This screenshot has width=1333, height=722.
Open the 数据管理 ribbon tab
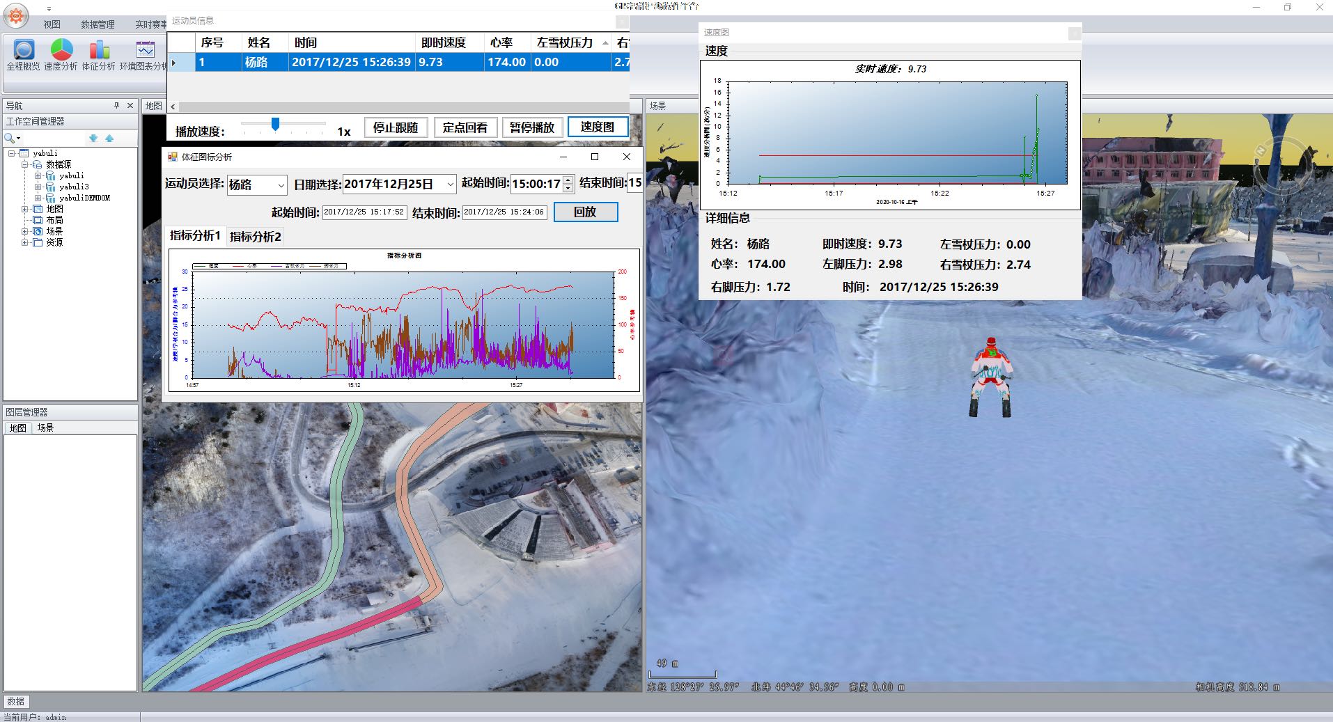98,24
